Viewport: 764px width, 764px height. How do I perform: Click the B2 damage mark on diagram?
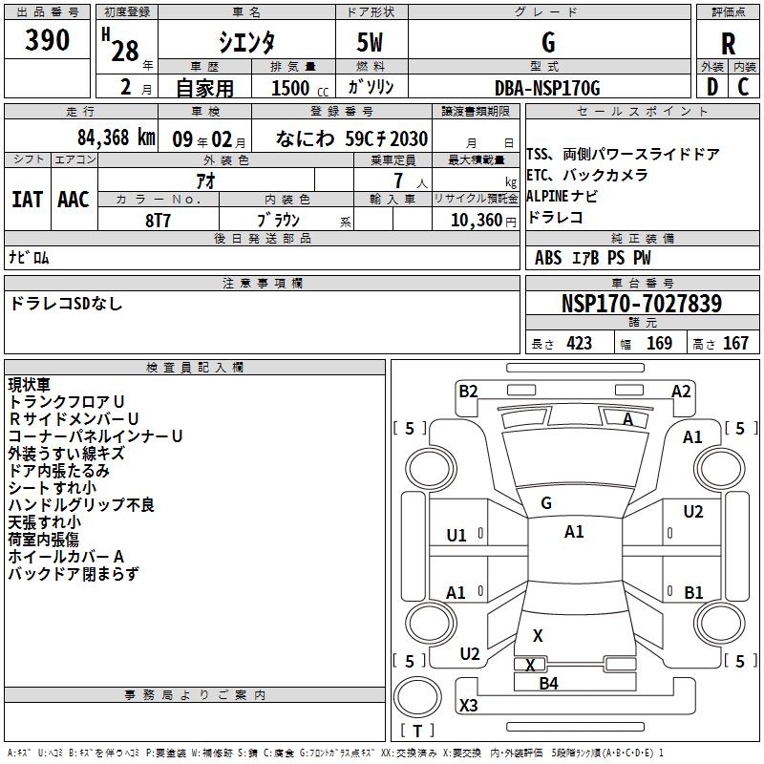[x=468, y=392]
